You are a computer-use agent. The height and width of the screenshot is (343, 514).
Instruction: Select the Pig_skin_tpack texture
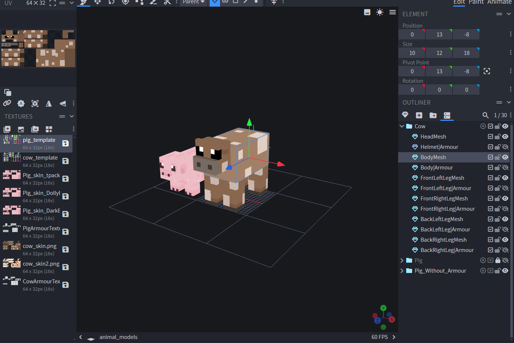pyautogui.click(x=41, y=175)
